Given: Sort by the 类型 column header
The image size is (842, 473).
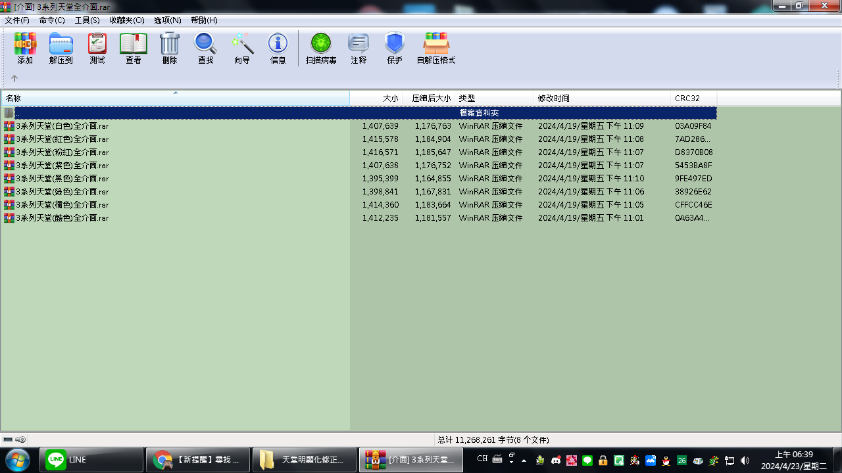Looking at the screenshot, I should pyautogui.click(x=494, y=98).
